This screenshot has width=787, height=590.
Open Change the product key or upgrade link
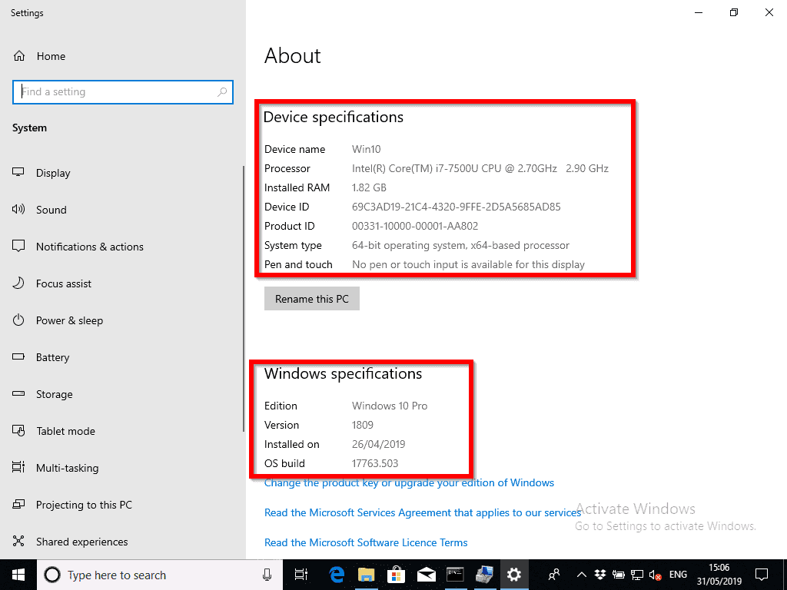[409, 482]
